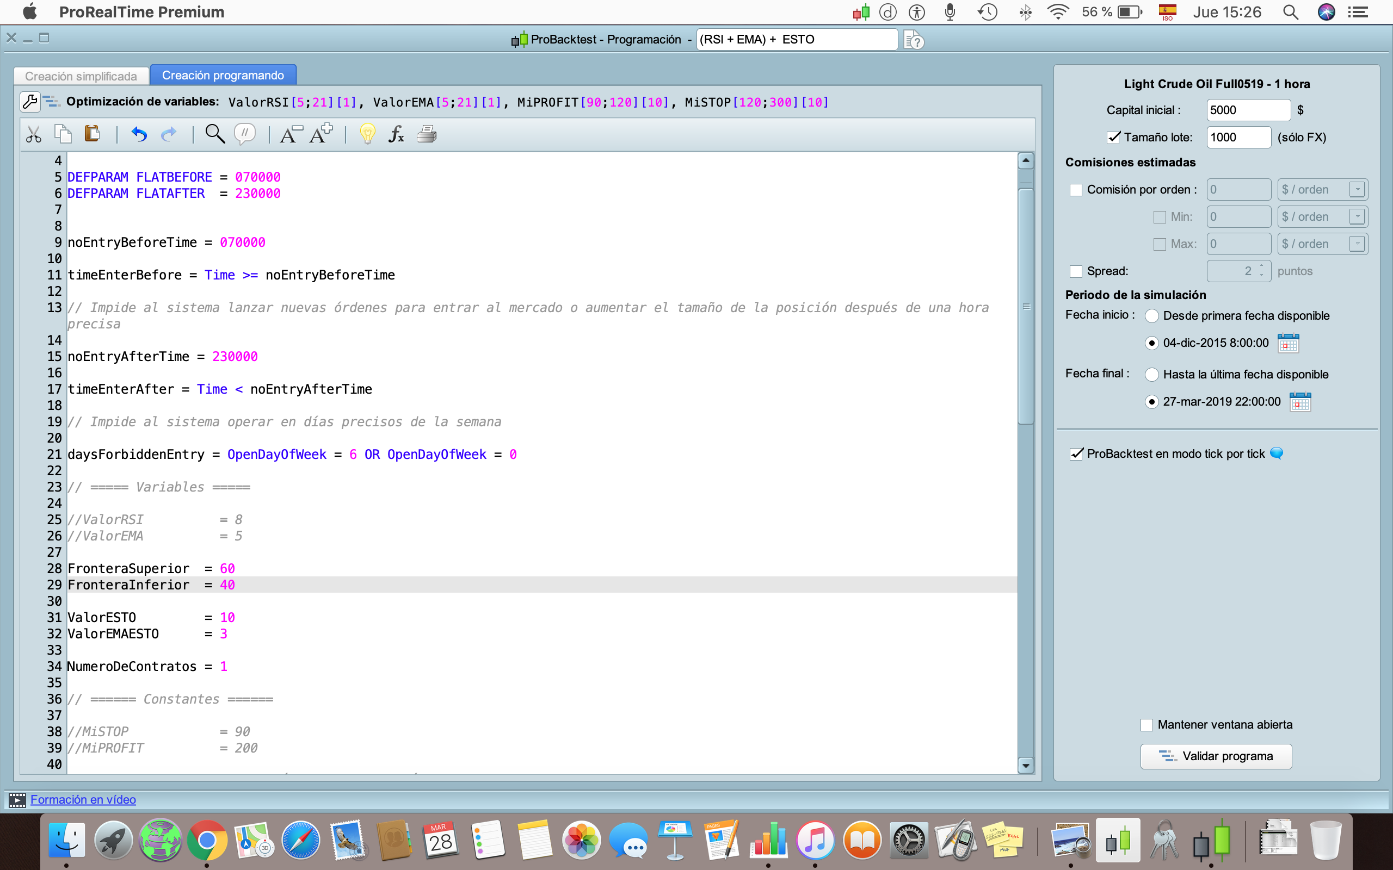Enable the Comisión por orden checkbox
The image size is (1393, 870).
tap(1076, 190)
